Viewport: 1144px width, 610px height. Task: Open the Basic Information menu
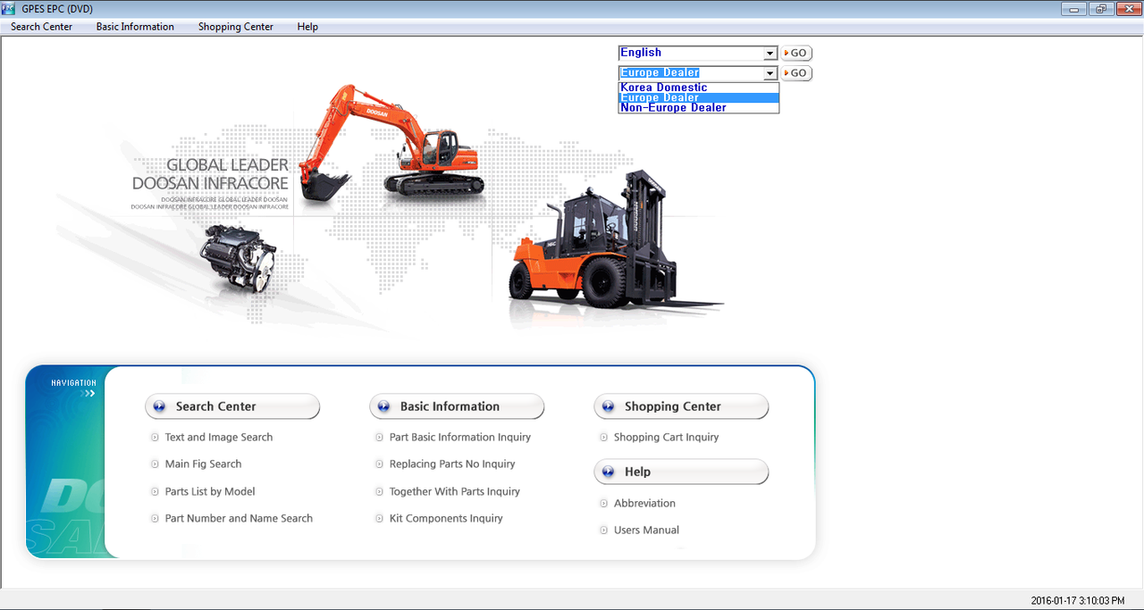[x=135, y=27]
